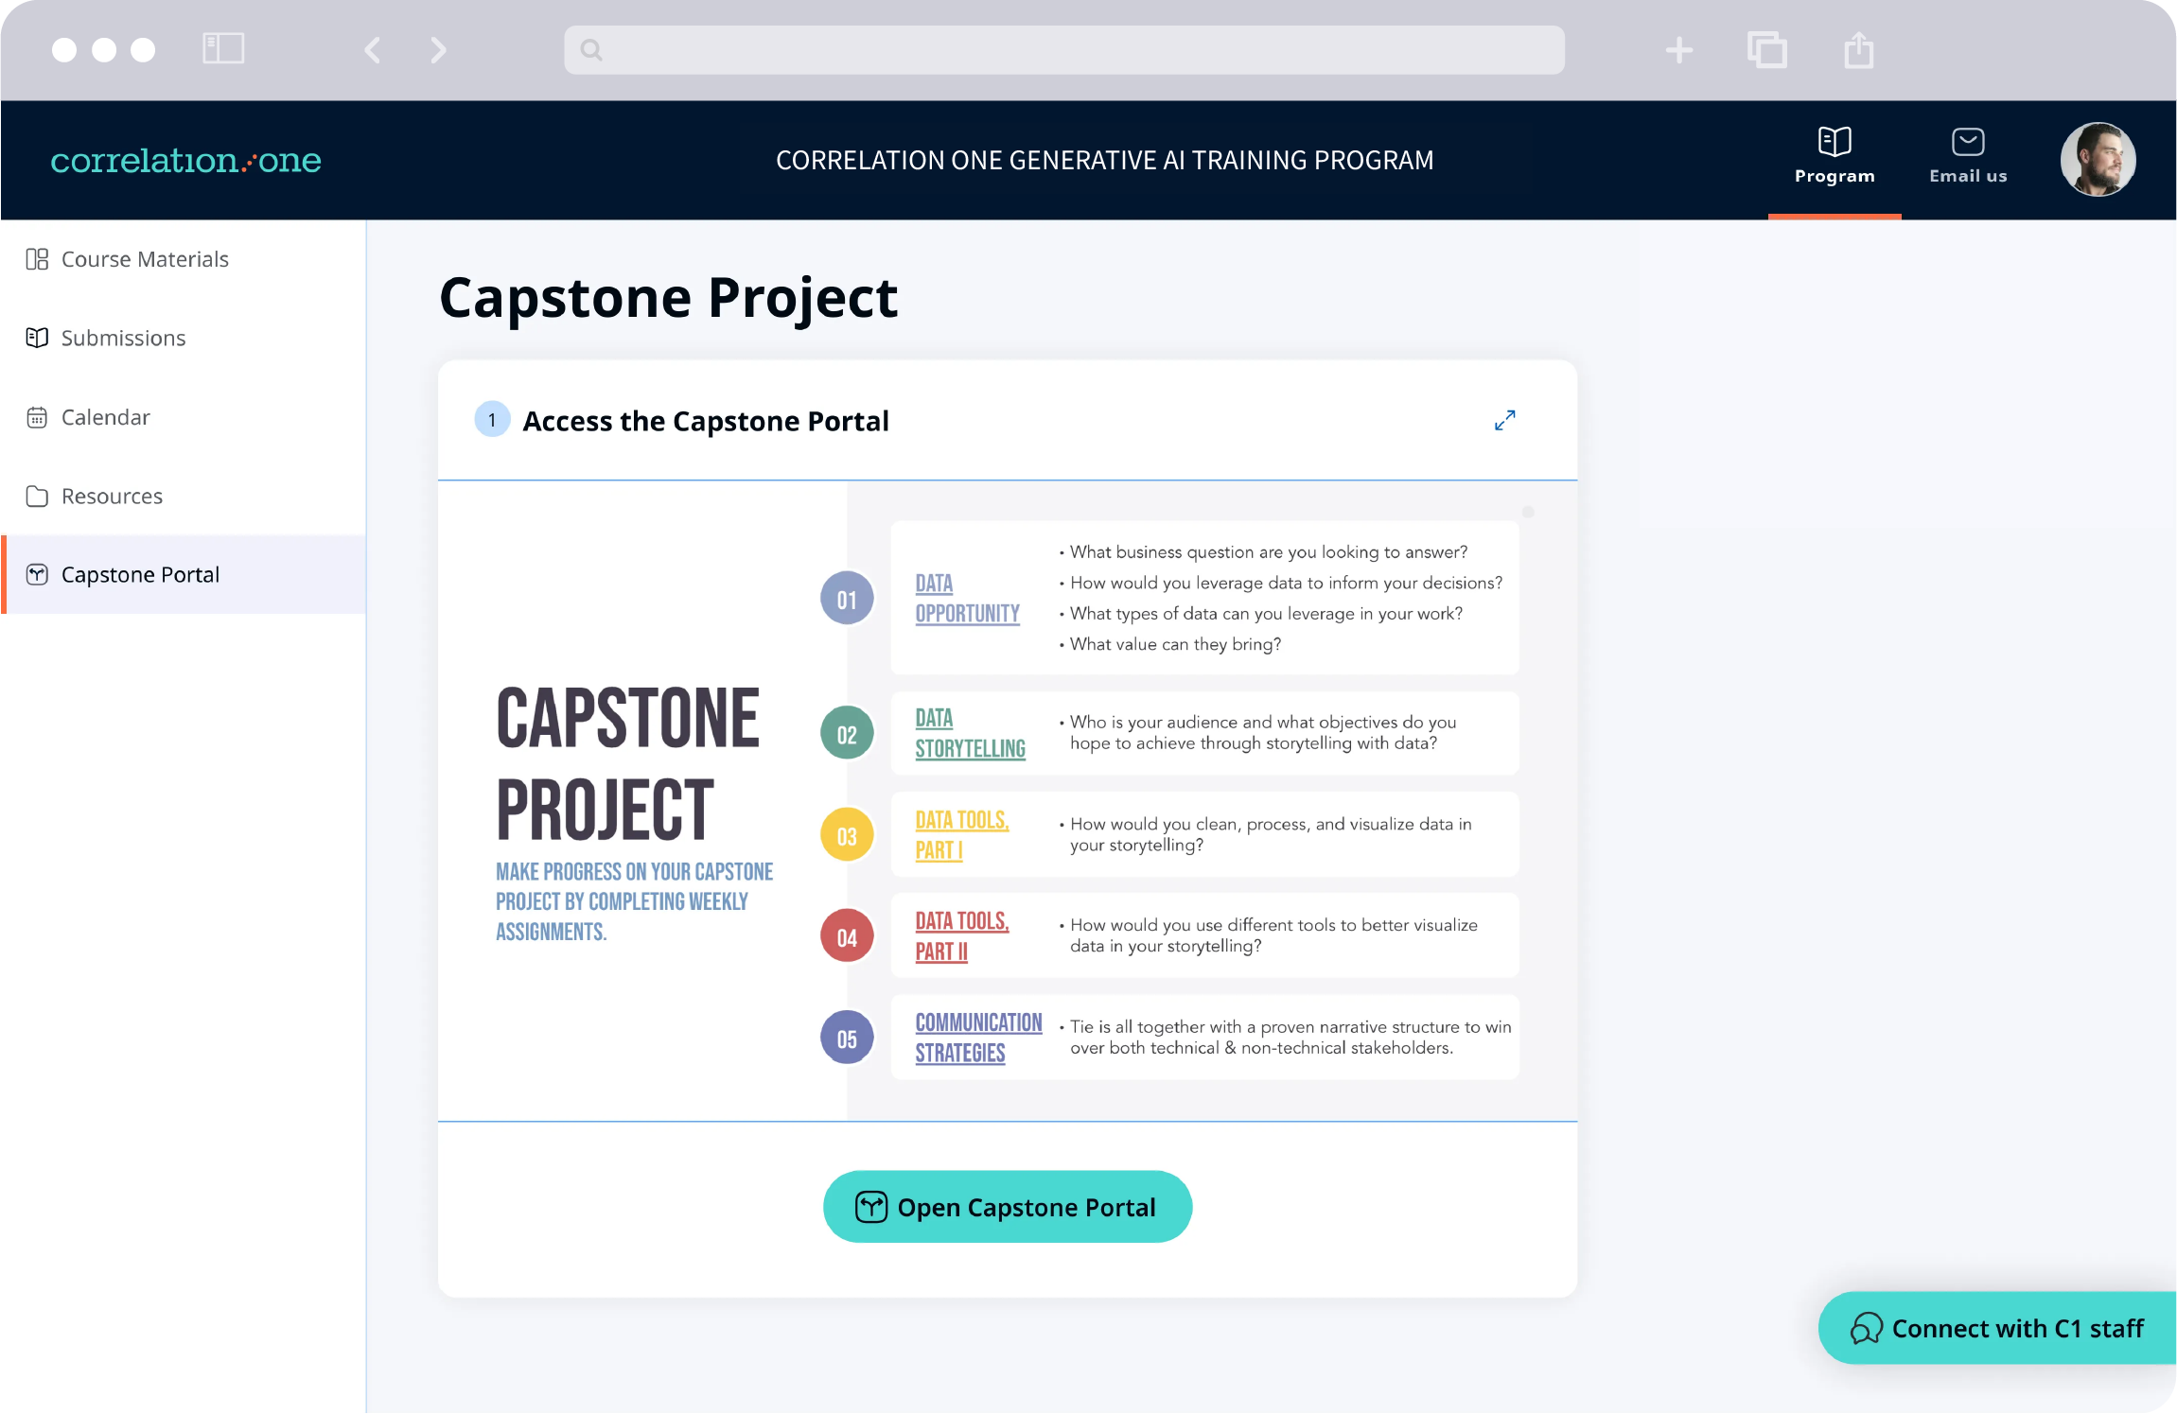Click the Data Tools Part II link
The image size is (2177, 1414).
(x=960, y=936)
